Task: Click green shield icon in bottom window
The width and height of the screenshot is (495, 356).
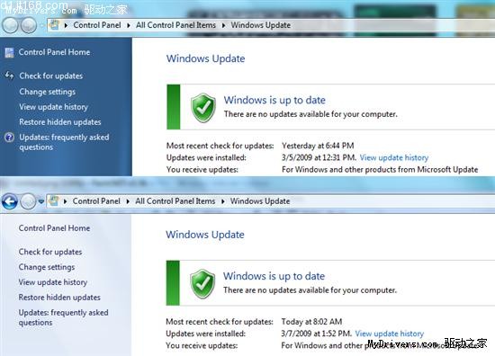Action: point(202,284)
